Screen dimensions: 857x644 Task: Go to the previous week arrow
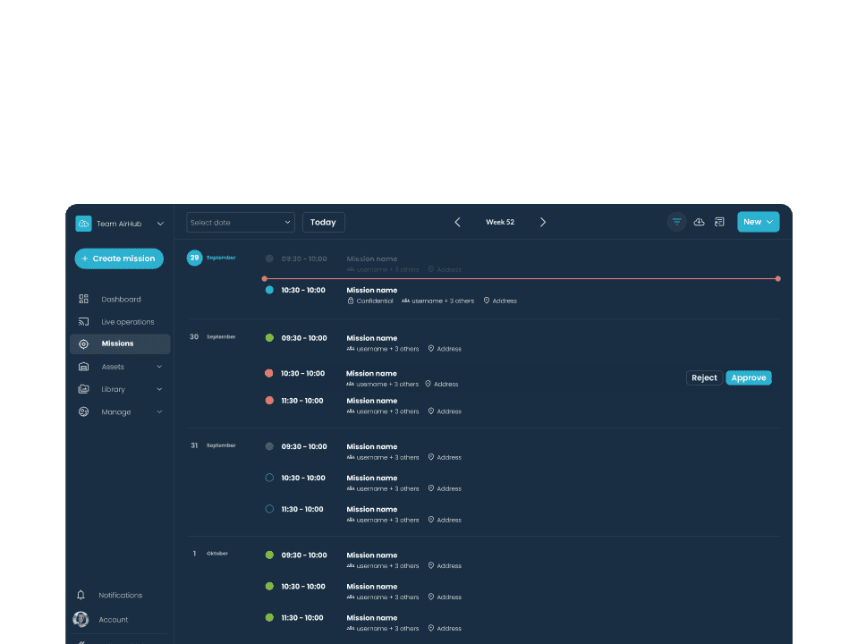coord(457,222)
